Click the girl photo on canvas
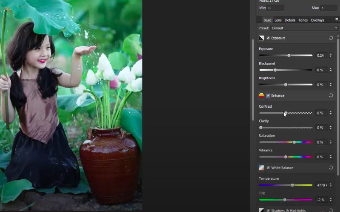 71,105
